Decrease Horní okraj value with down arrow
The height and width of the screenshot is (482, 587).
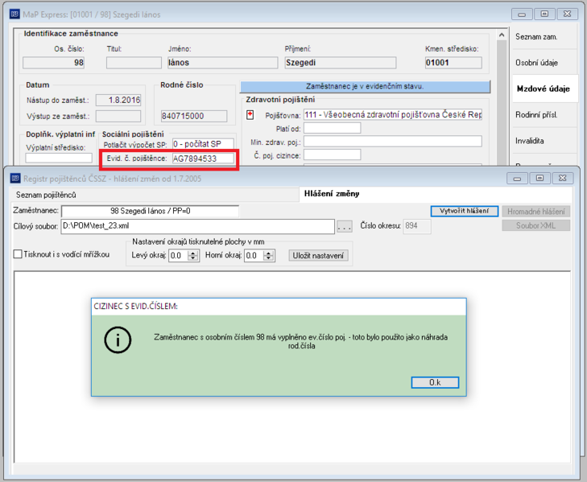coord(268,258)
